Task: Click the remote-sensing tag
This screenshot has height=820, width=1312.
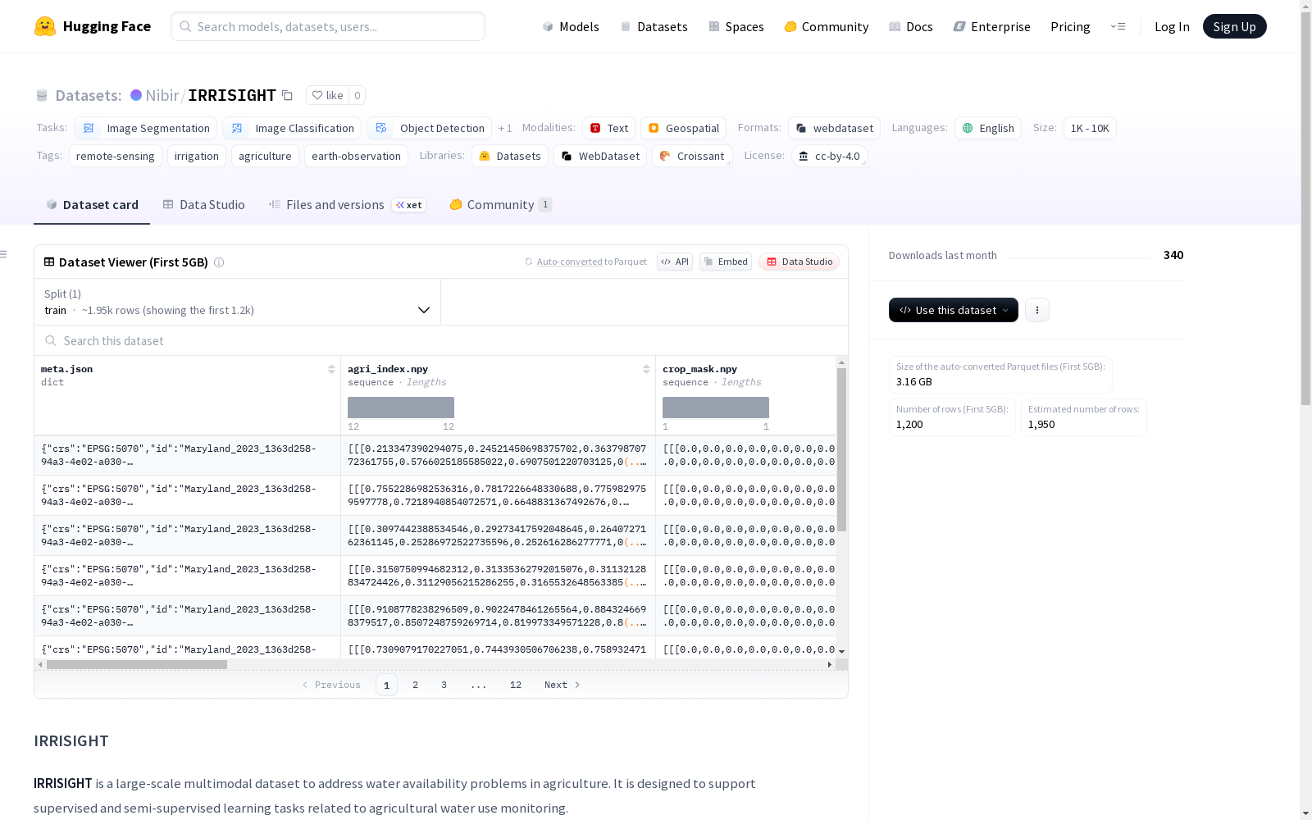Action: click(116, 156)
